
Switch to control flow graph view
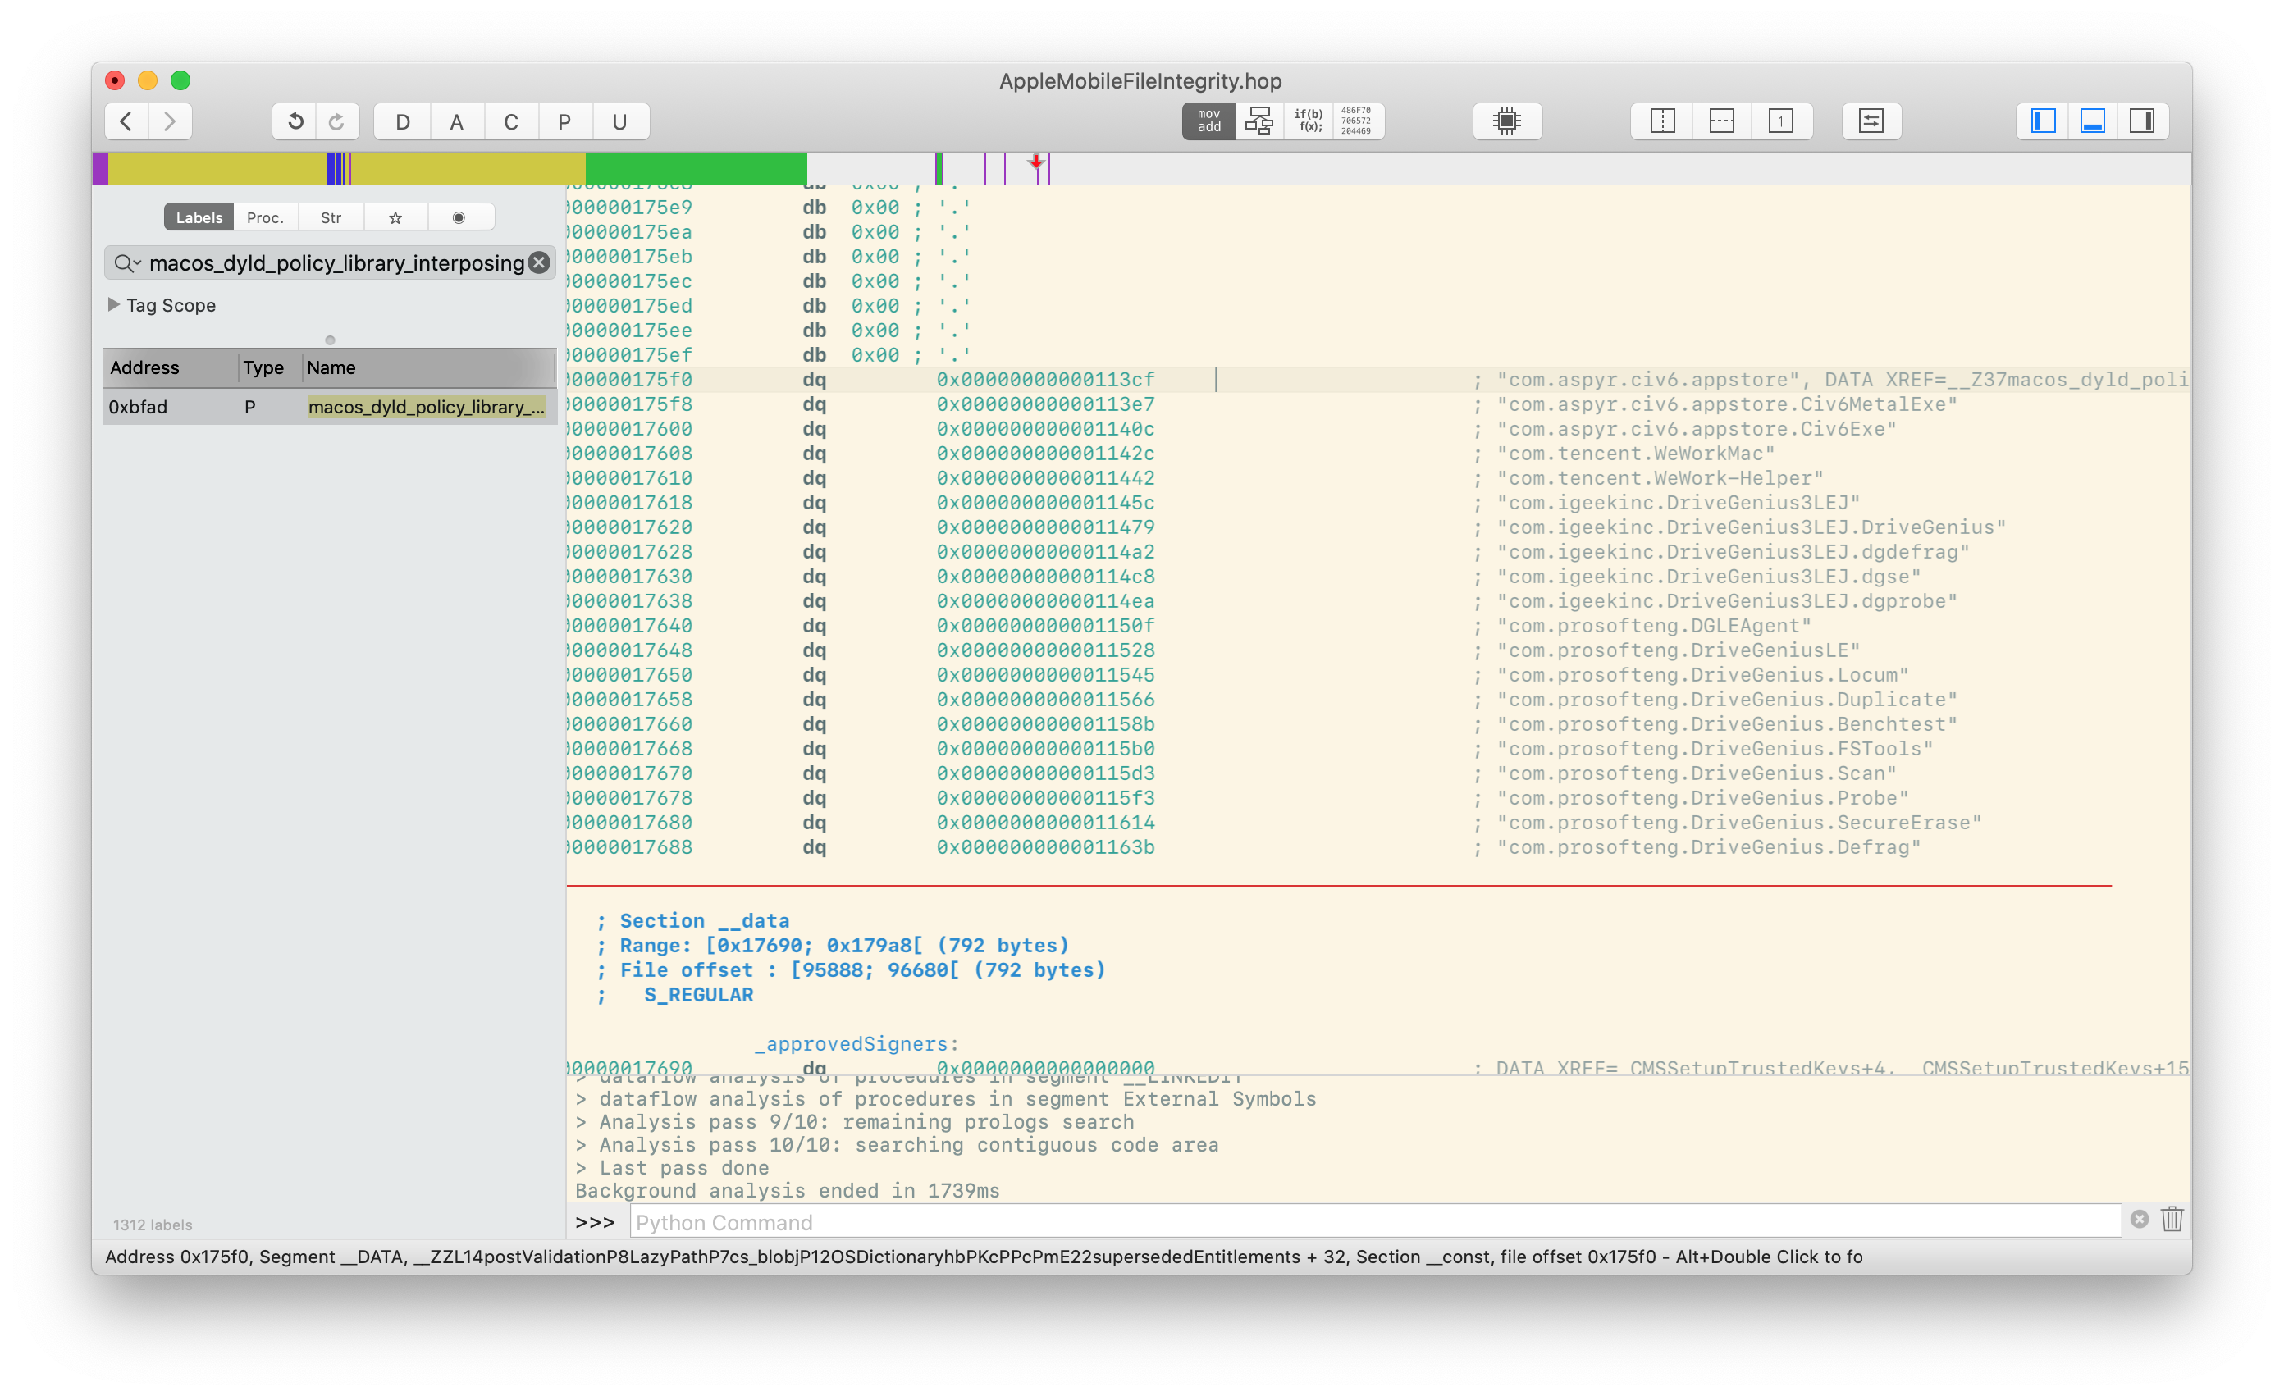click(x=1258, y=121)
